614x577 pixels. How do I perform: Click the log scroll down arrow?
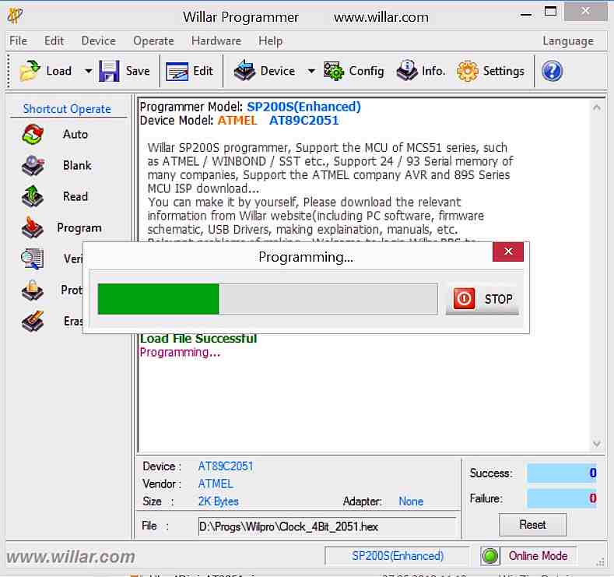(597, 443)
